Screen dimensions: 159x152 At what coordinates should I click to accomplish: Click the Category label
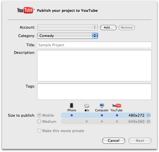tap(27, 36)
